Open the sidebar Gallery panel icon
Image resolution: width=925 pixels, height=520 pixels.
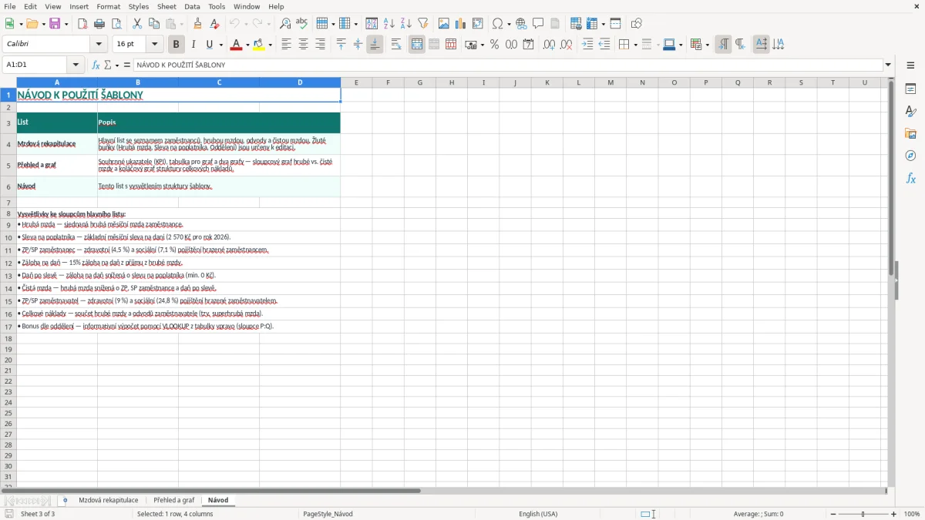[x=910, y=134]
